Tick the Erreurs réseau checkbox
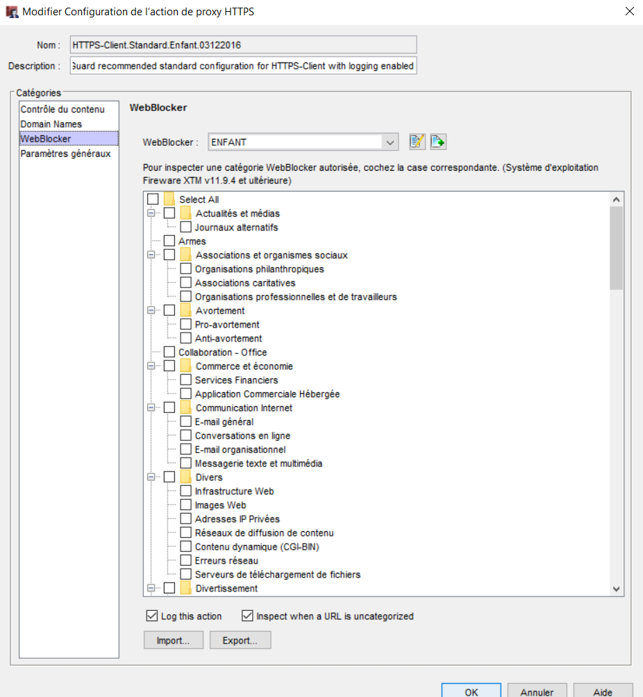This screenshot has height=697, width=643. (186, 560)
